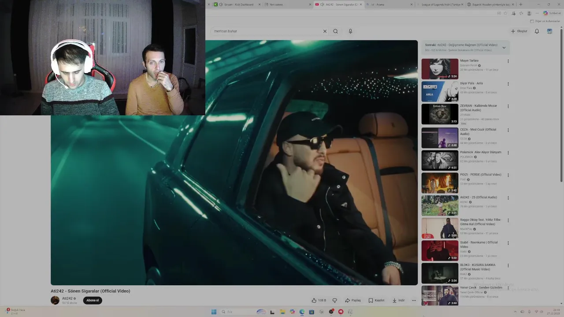Play the ZEVRAN Kalbimde Mezar thumbnail
Image resolution: width=564 pixels, height=317 pixels.
point(440,114)
